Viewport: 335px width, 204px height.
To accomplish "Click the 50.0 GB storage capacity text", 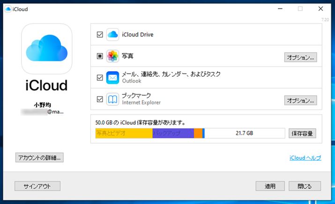I will [x=140, y=123].
